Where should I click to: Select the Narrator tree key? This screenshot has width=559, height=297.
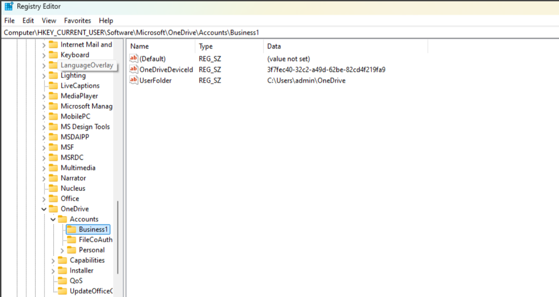[x=73, y=178]
